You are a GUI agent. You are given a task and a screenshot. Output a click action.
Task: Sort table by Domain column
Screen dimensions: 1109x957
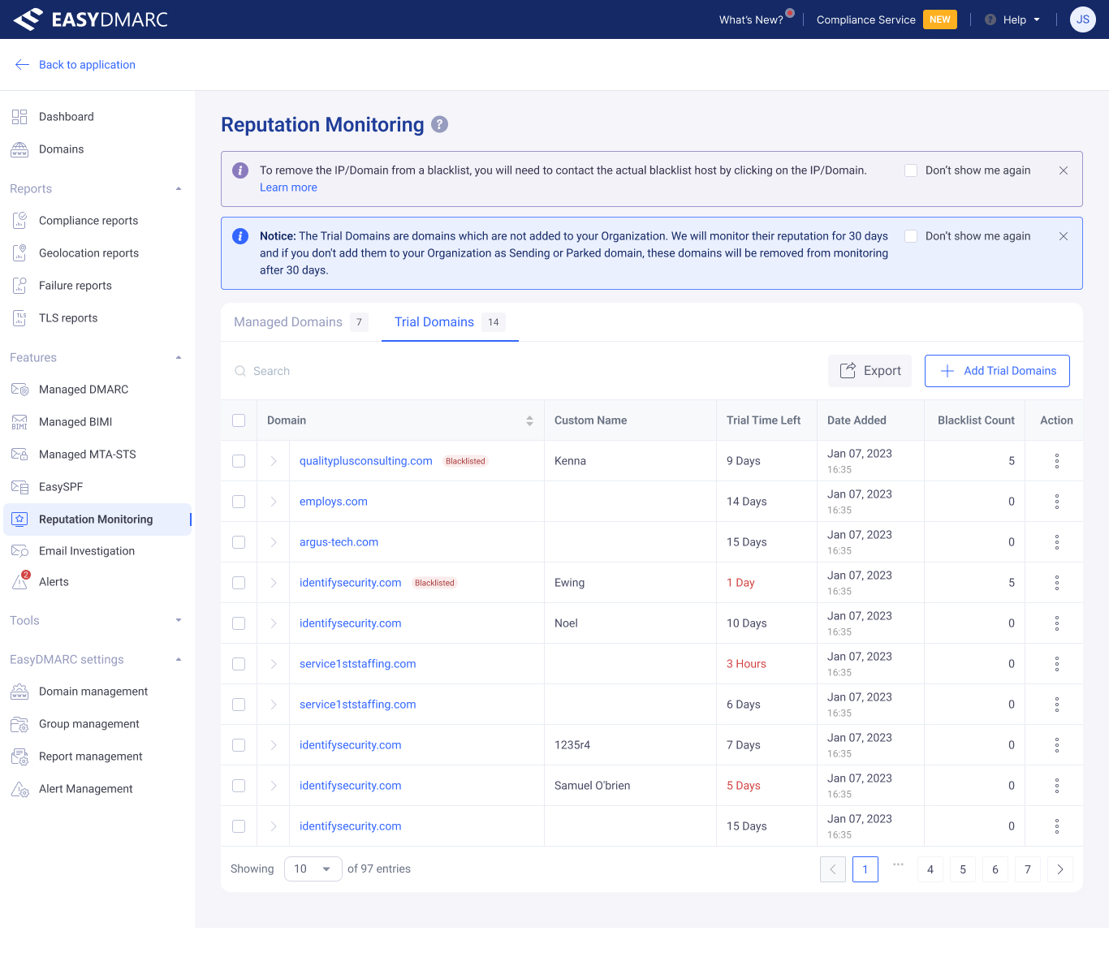click(x=529, y=420)
